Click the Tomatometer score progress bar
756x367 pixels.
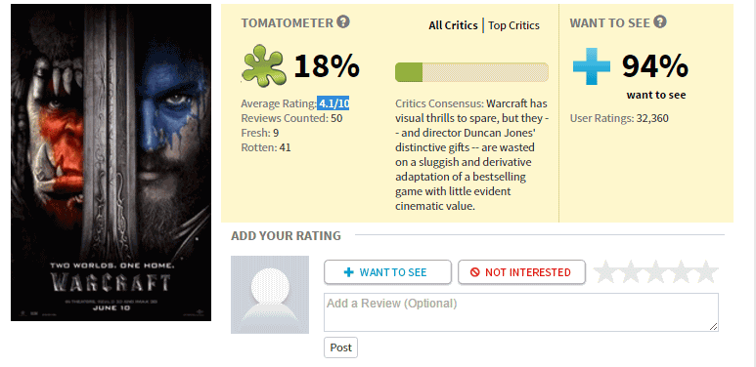471,72
